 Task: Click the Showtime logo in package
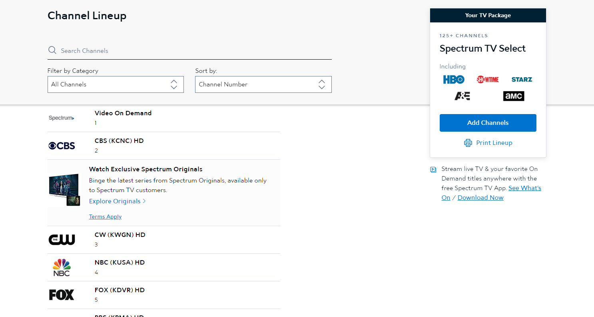coord(487,79)
